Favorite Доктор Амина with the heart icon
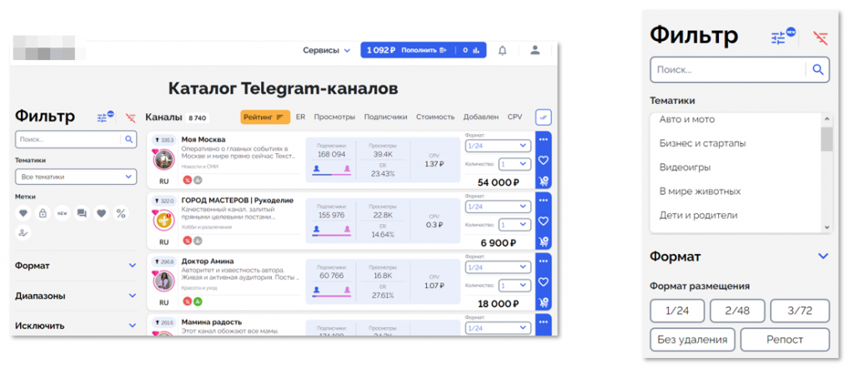The width and height of the screenshot is (854, 368). coord(543,281)
